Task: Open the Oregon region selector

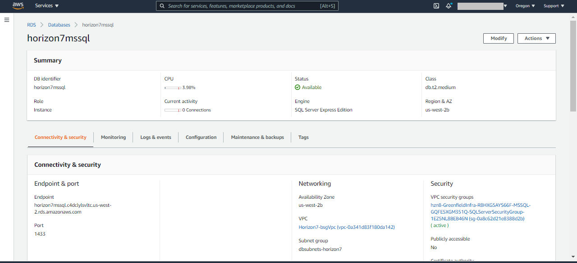Action: [525, 6]
